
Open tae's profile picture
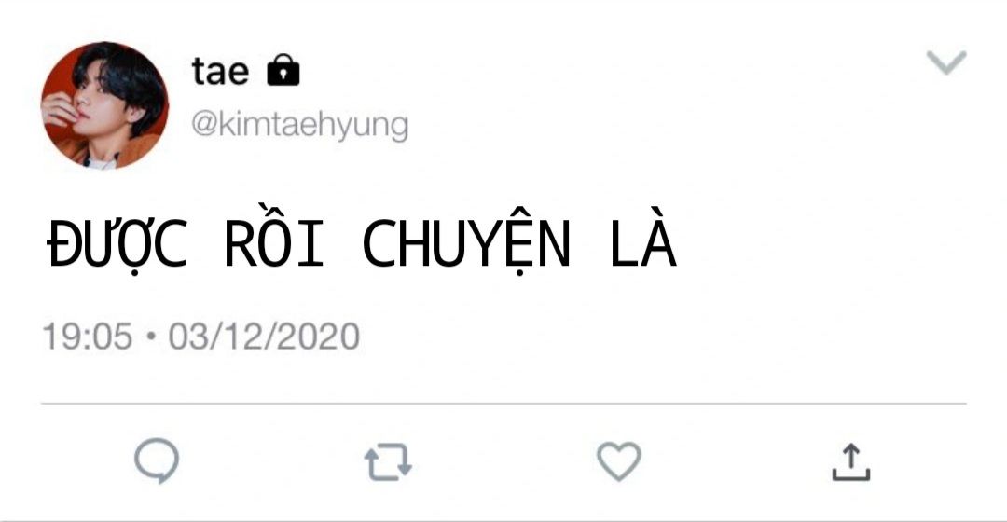(x=104, y=105)
